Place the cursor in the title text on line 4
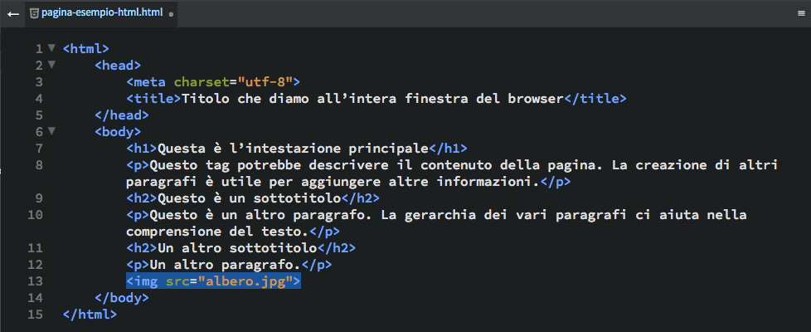The image size is (811, 332). [x=372, y=99]
